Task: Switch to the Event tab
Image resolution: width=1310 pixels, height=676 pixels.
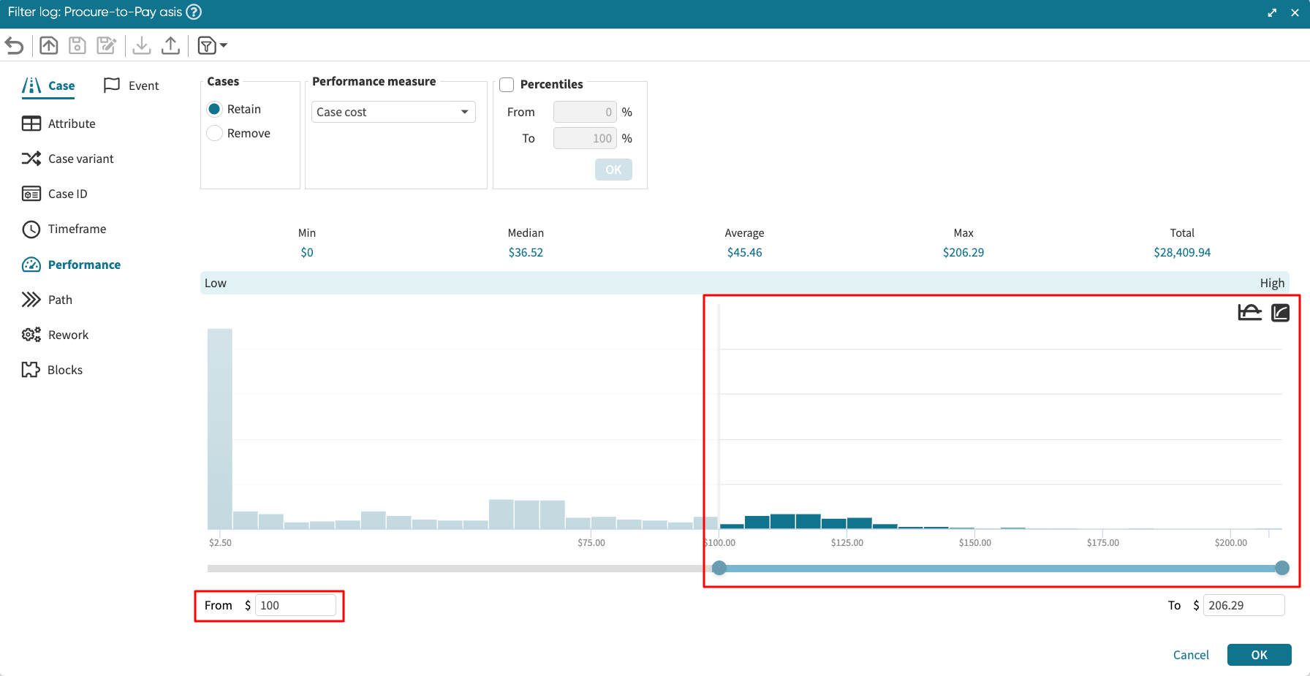Action: pyautogui.click(x=132, y=86)
